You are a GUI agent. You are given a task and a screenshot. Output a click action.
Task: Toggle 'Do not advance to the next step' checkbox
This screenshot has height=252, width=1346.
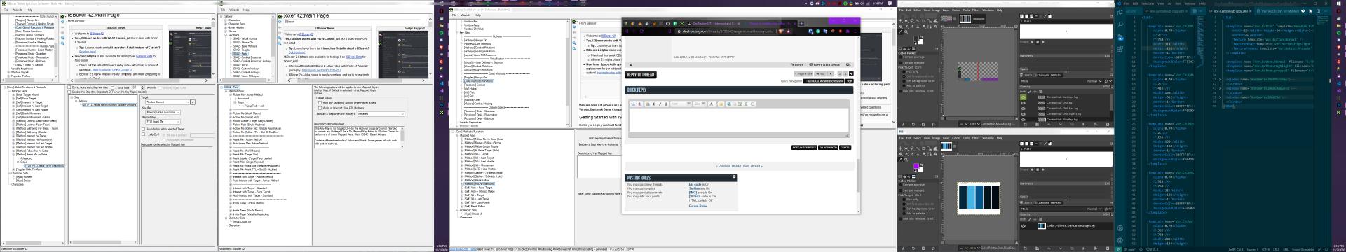coord(69,87)
